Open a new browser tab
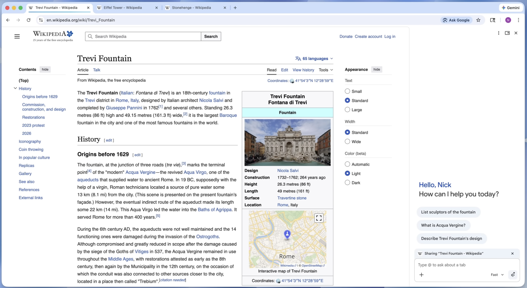The height and width of the screenshot is (288, 527). pos(235,8)
